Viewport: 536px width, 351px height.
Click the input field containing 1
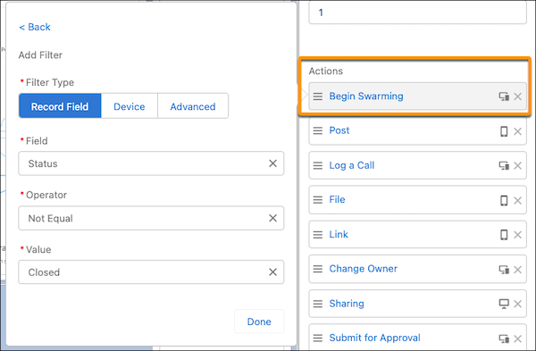[417, 13]
